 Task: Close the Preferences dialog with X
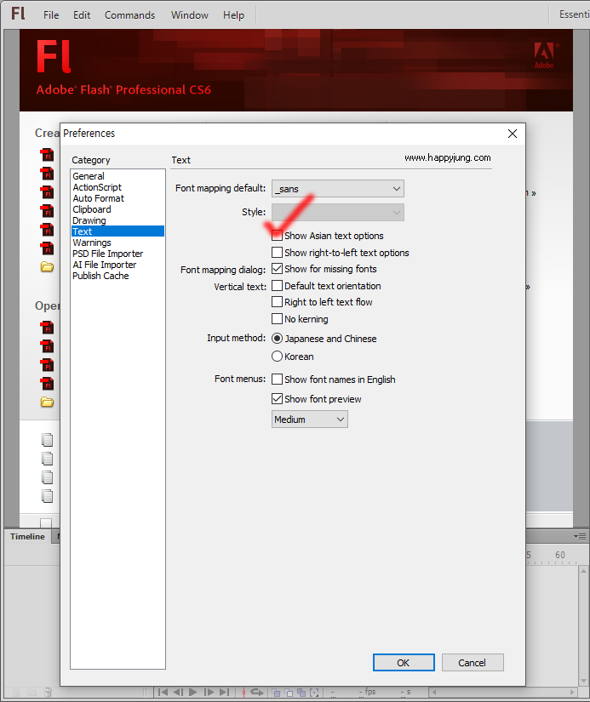pyautogui.click(x=513, y=134)
